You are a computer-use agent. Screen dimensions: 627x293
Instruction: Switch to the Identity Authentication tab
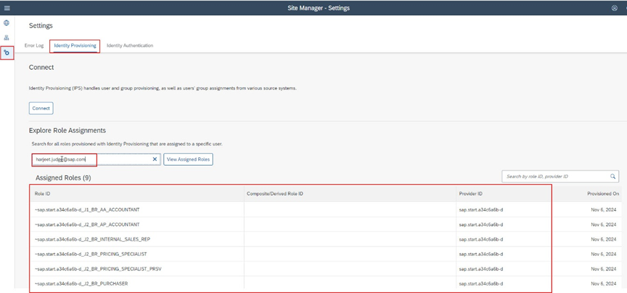[x=130, y=46]
